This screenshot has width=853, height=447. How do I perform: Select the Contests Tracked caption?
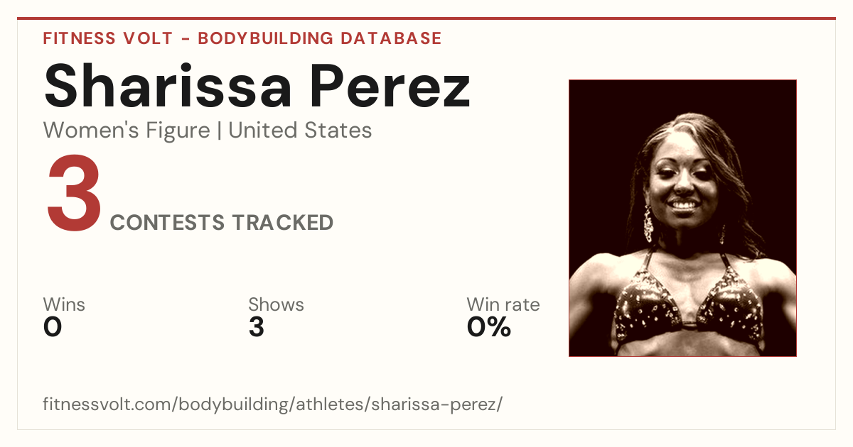[x=222, y=223]
